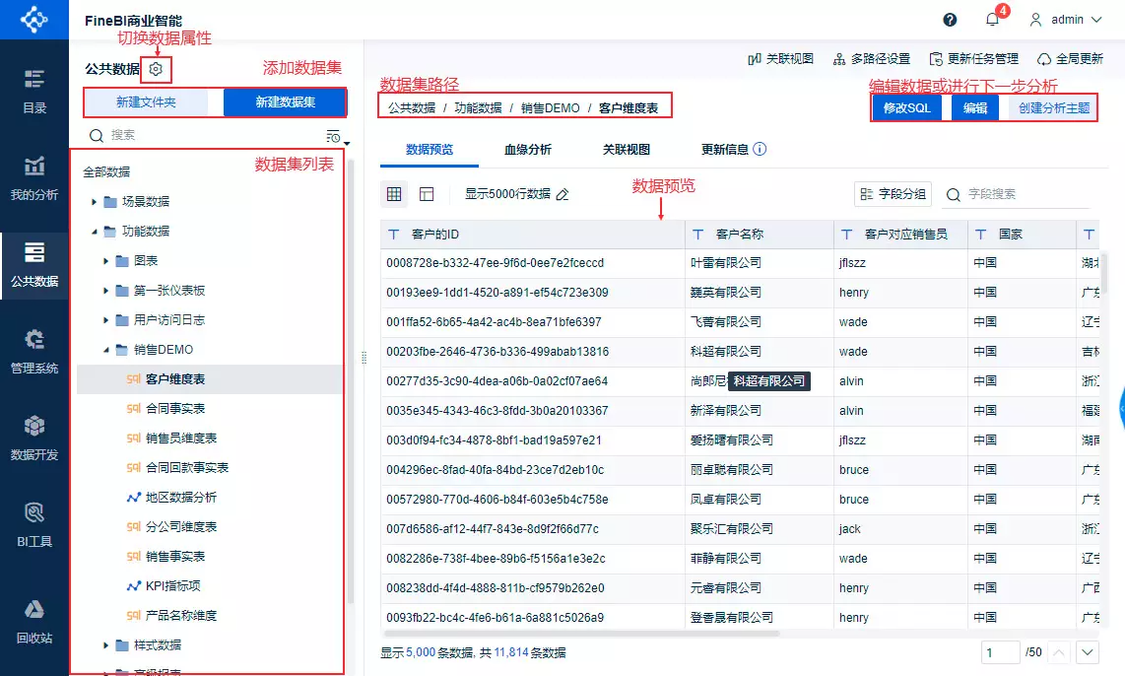Click 创建分析主题 button
This screenshot has width=1125, height=676.
1054,108
